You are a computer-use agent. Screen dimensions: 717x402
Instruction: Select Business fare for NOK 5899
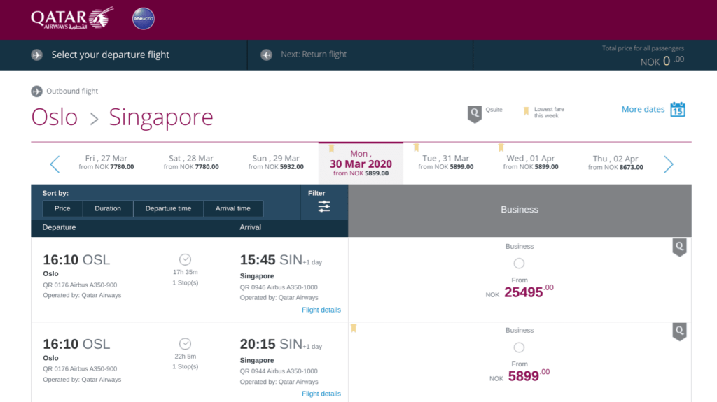coord(519,347)
